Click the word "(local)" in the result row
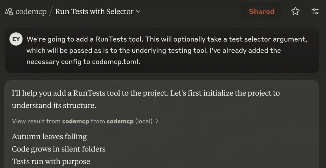 [144, 121]
